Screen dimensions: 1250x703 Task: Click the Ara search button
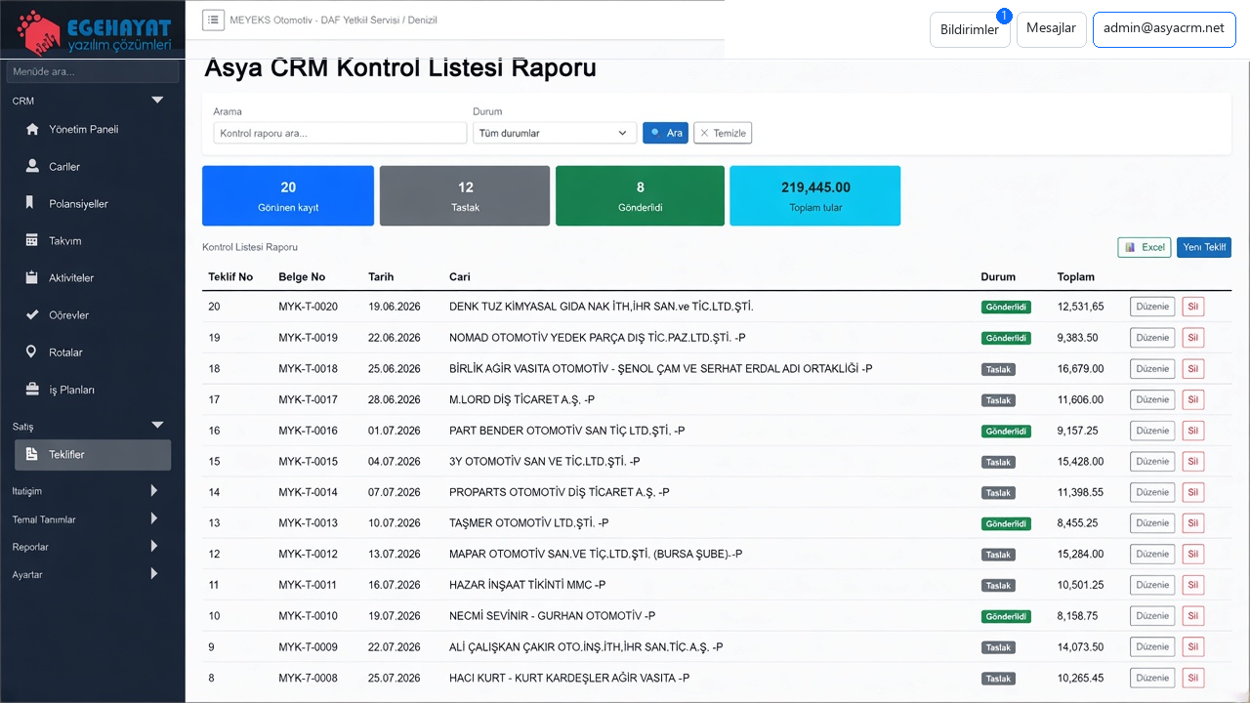click(x=665, y=133)
